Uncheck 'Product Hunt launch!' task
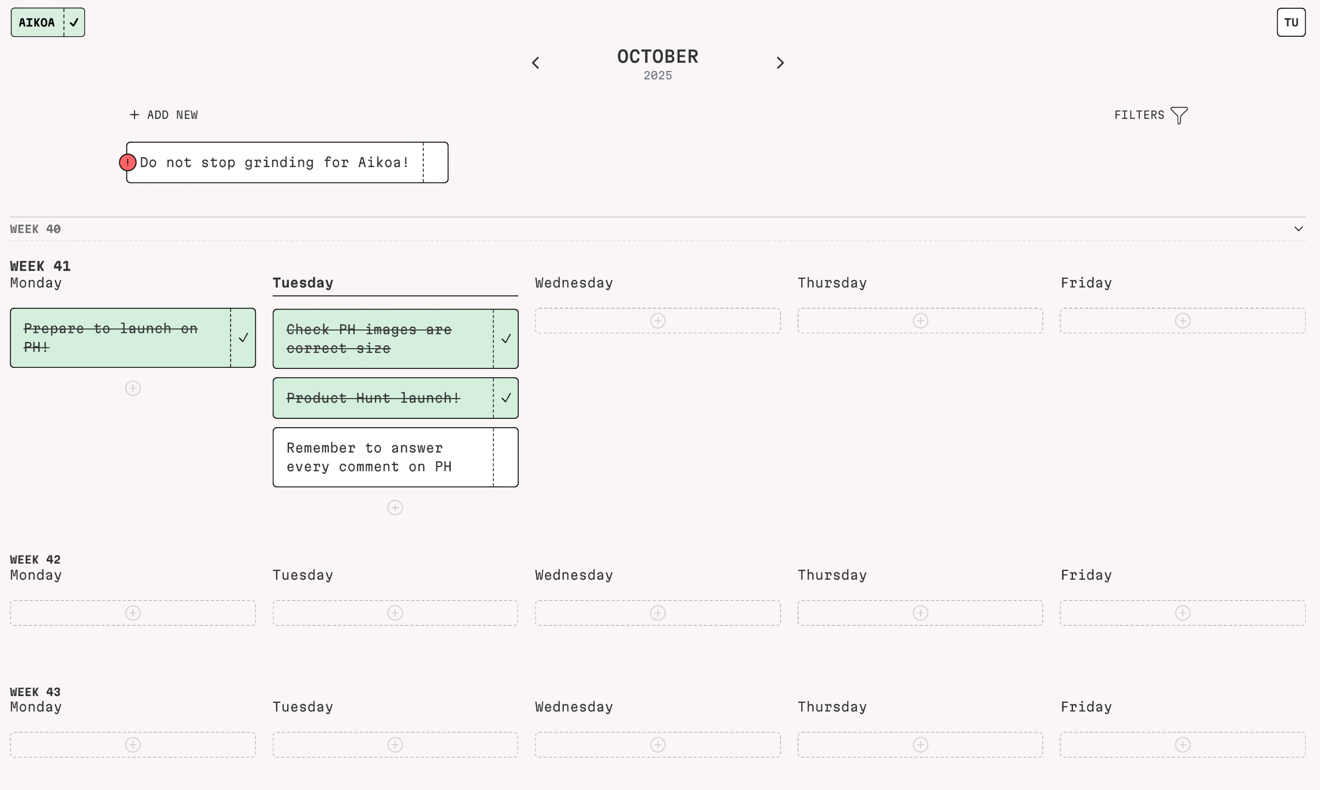This screenshot has width=1320, height=790. pyautogui.click(x=506, y=398)
